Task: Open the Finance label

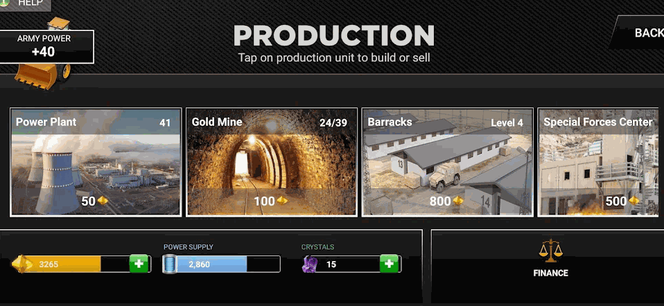Action: point(550,273)
